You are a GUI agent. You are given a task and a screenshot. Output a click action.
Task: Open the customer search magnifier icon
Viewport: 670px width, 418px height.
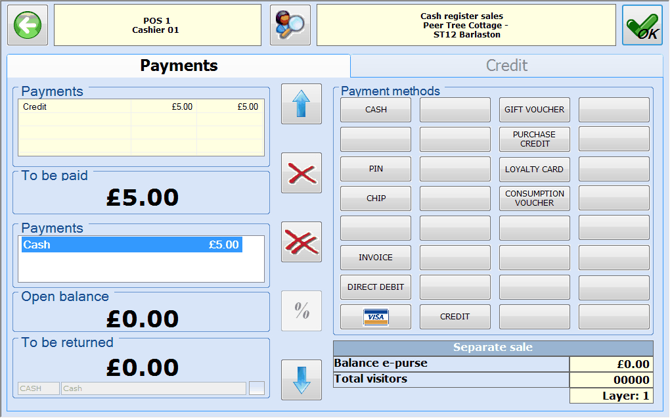tap(290, 26)
